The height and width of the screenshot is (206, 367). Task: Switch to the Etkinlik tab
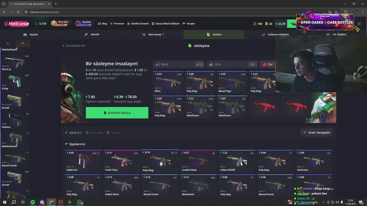(x=92, y=34)
